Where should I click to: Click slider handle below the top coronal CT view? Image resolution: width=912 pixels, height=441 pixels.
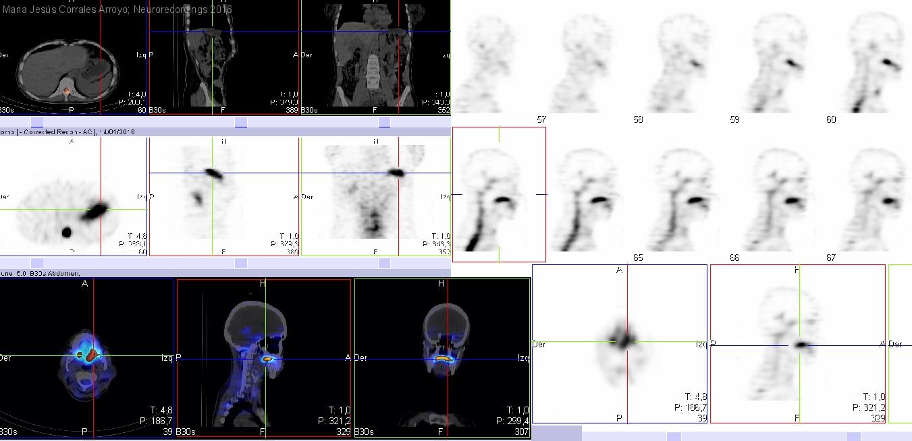pyautogui.click(x=384, y=122)
